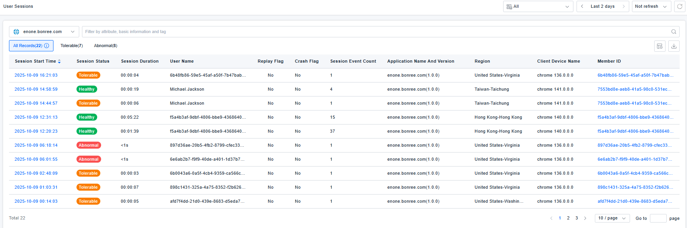Switch to the Abnormal(8) tab
Image resolution: width=687 pixels, height=228 pixels.
[105, 46]
